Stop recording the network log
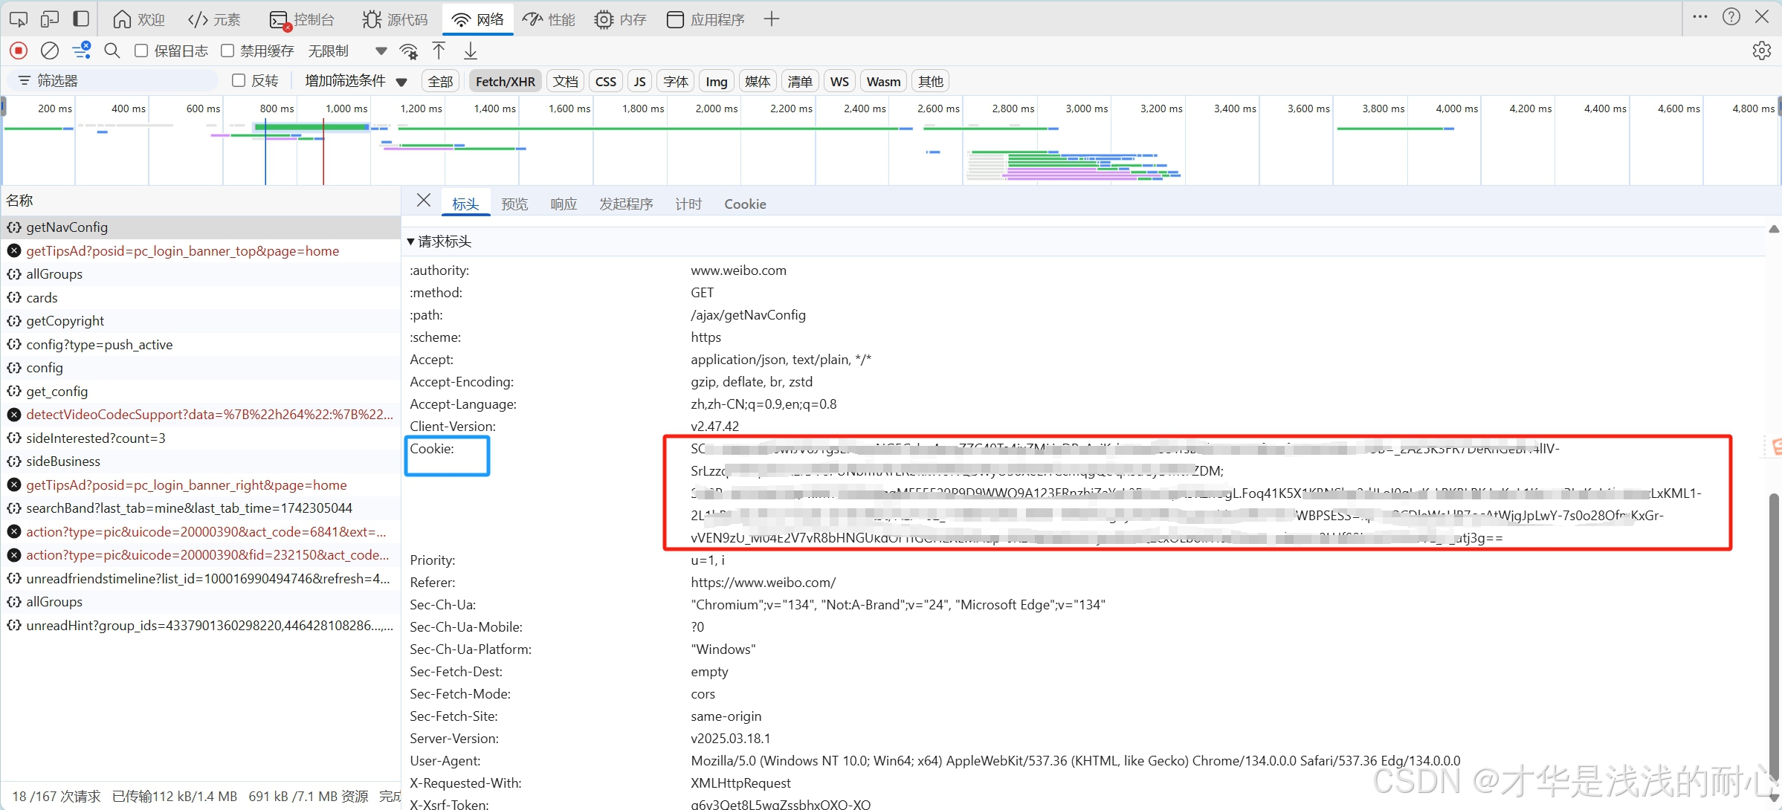1782x810 pixels. click(19, 51)
